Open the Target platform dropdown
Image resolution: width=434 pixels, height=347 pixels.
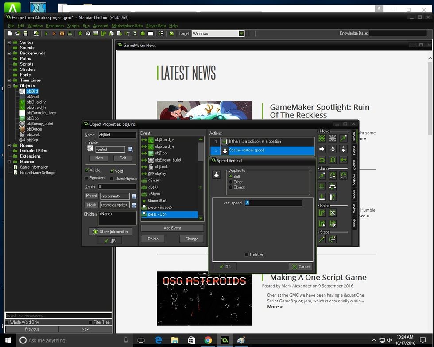pyautogui.click(x=242, y=34)
